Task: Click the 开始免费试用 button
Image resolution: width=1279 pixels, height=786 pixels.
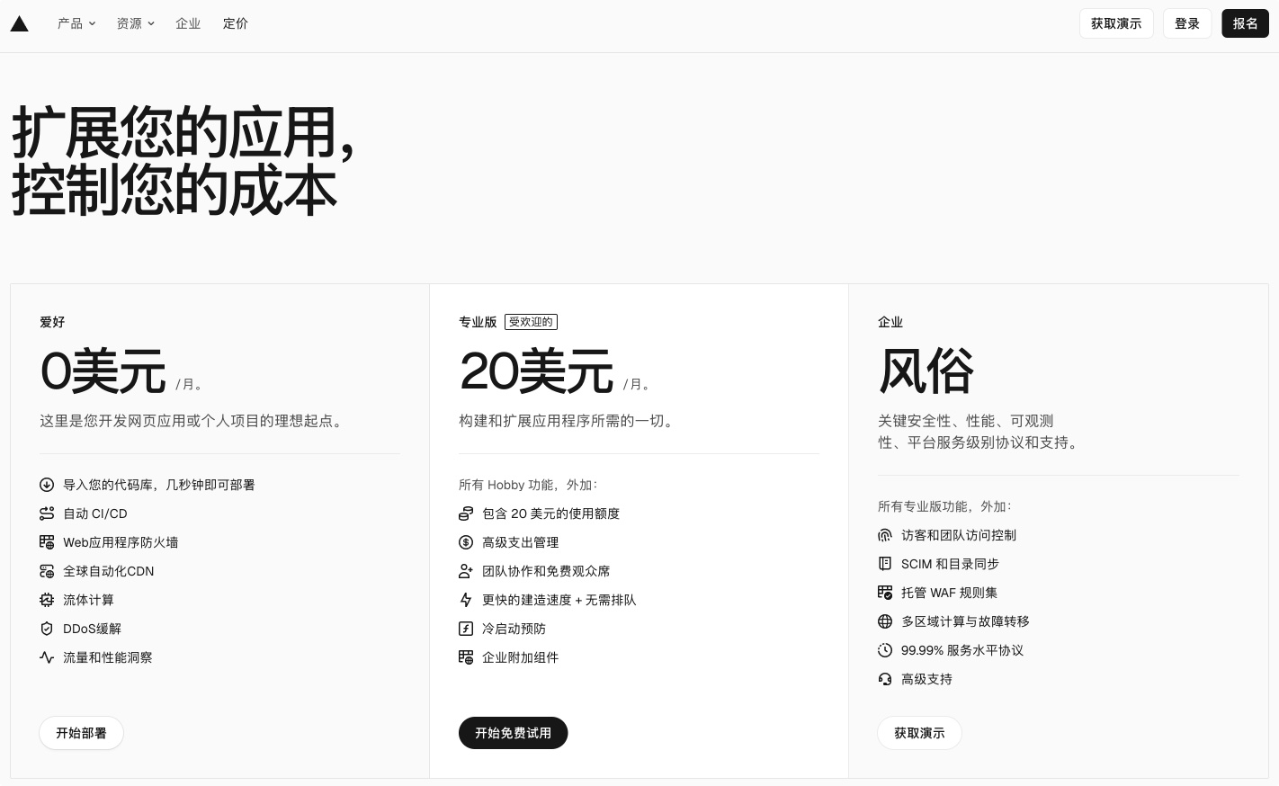Action: 513,733
